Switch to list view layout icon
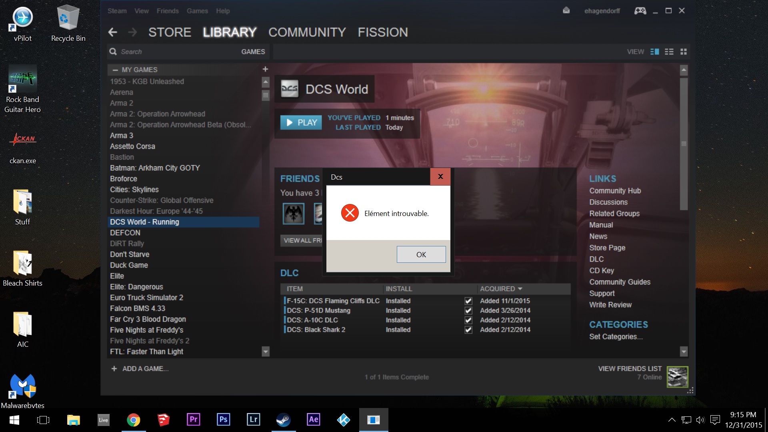The width and height of the screenshot is (768, 432). pyautogui.click(x=669, y=52)
